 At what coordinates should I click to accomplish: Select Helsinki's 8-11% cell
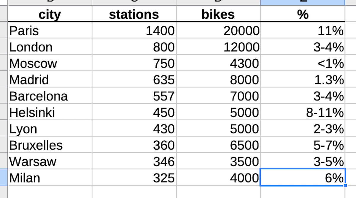point(303,112)
